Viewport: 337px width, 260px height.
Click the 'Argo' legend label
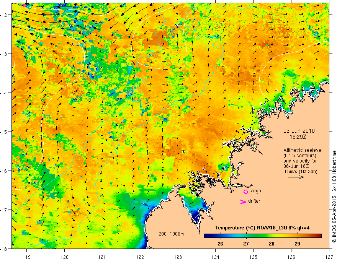(256, 191)
